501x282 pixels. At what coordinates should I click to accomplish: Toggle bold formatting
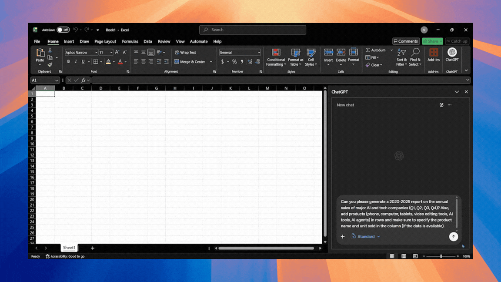click(68, 61)
